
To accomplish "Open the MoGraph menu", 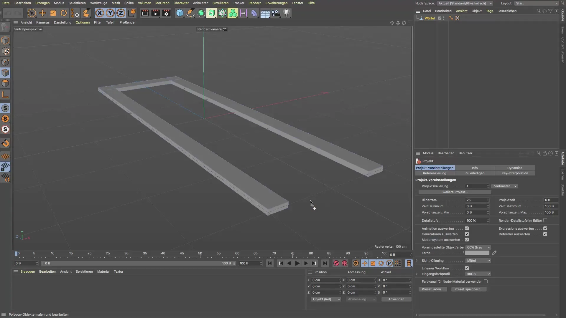I will [x=162, y=3].
